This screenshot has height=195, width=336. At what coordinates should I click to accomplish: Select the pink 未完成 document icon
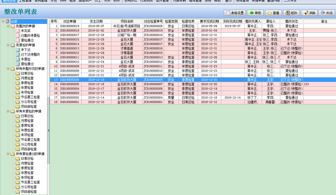(x=18, y=31)
